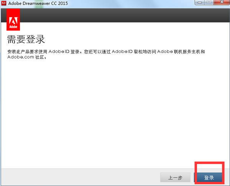Go back with the 上一步 button
This screenshot has width=230, height=186.
[175, 177]
